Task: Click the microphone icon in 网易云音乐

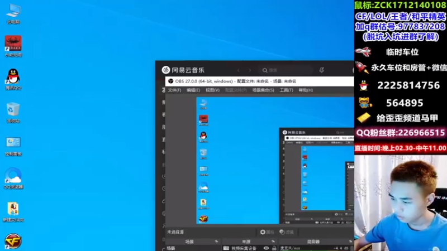Action: click(322, 70)
